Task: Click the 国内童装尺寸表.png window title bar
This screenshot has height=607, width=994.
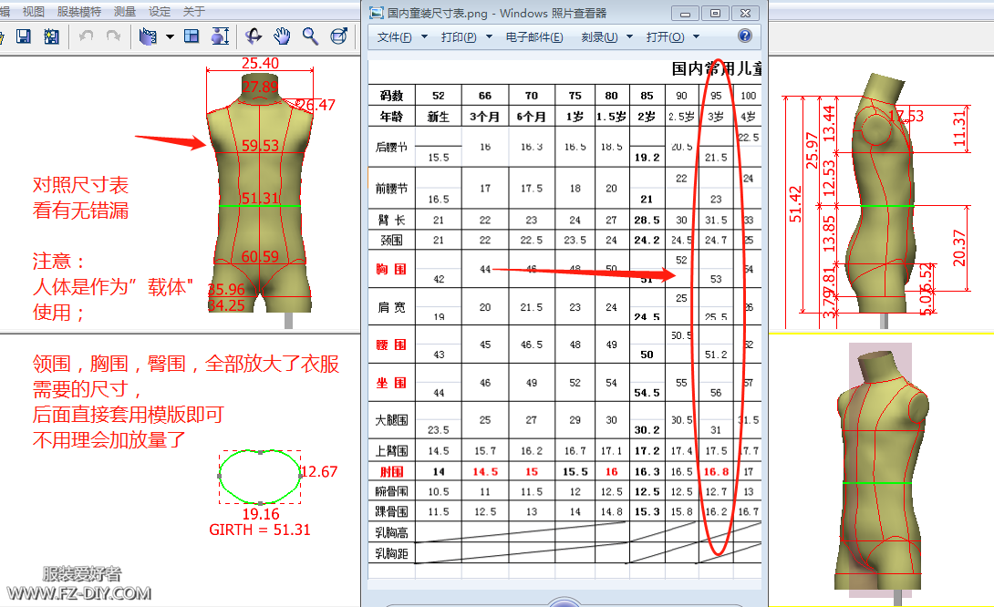Action: pos(496,13)
